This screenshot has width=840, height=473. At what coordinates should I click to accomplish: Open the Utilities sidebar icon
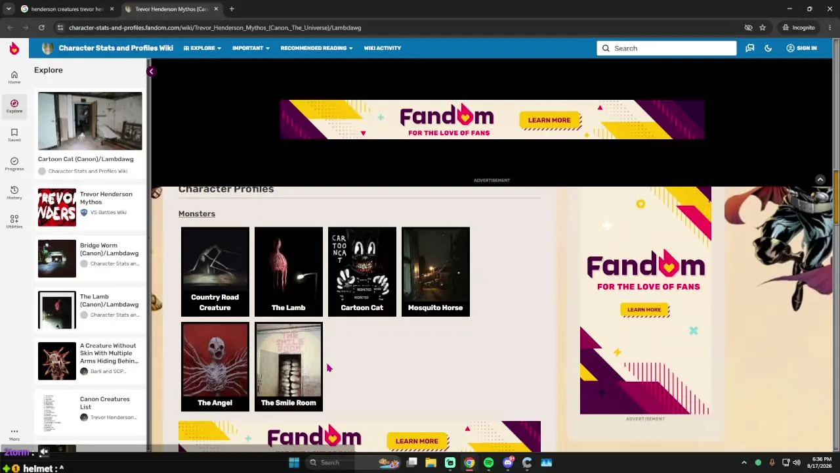click(14, 221)
